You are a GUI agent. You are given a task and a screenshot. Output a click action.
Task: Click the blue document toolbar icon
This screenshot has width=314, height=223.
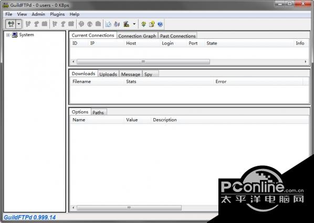pyautogui.click(x=108, y=24)
